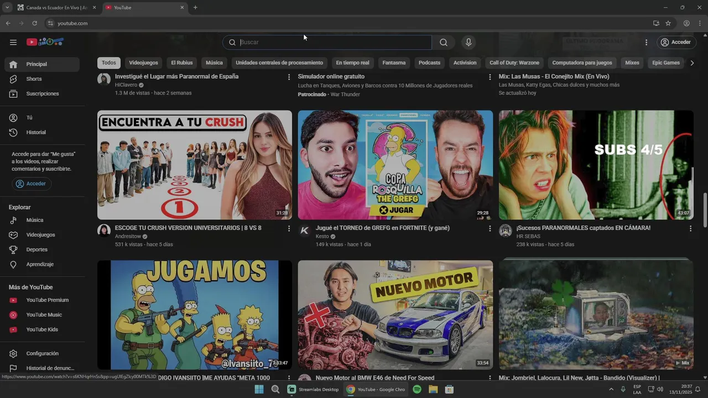Viewport: 708px width, 398px height.
Task: Open options for Simulador online gratuito ad
Action: [490, 77]
